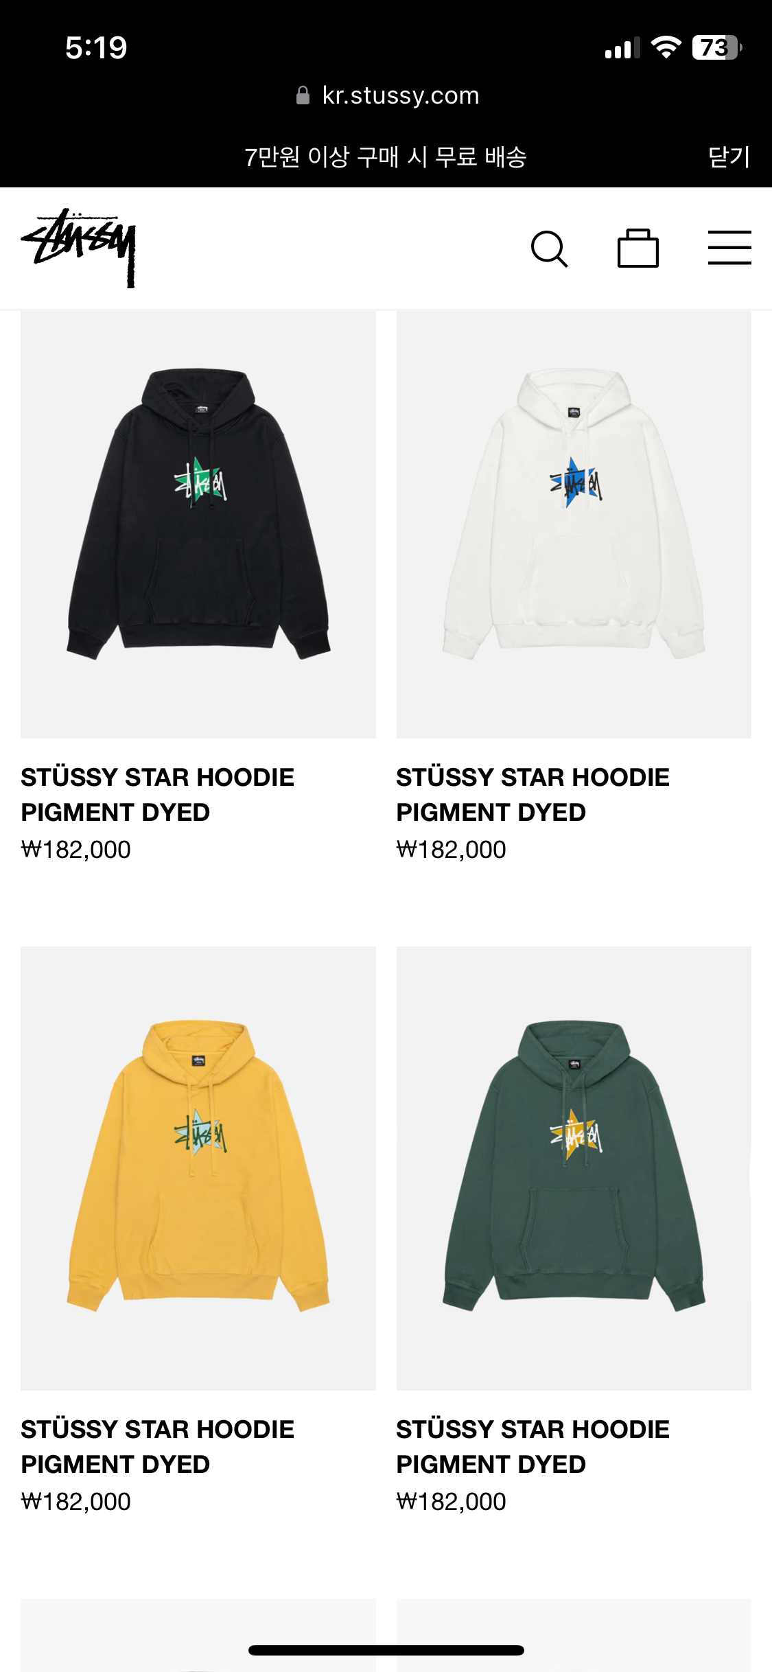Open the hamburger menu
The image size is (772, 1672).
(729, 248)
